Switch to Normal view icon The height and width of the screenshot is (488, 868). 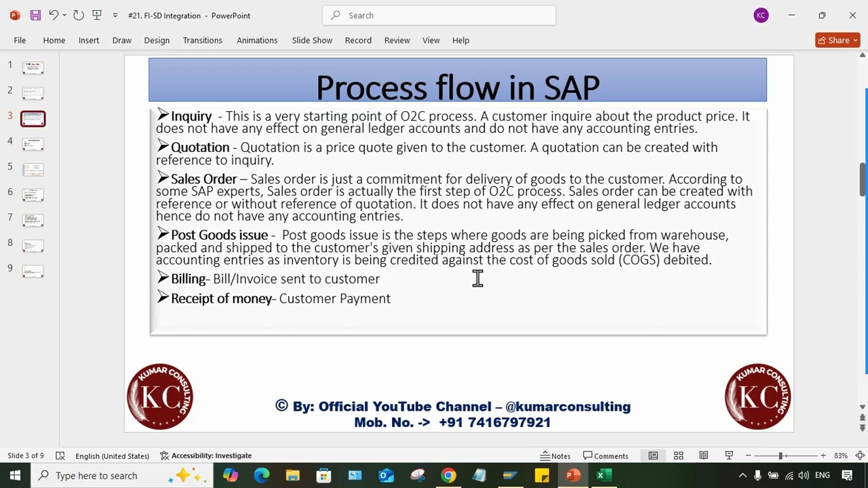[653, 455]
